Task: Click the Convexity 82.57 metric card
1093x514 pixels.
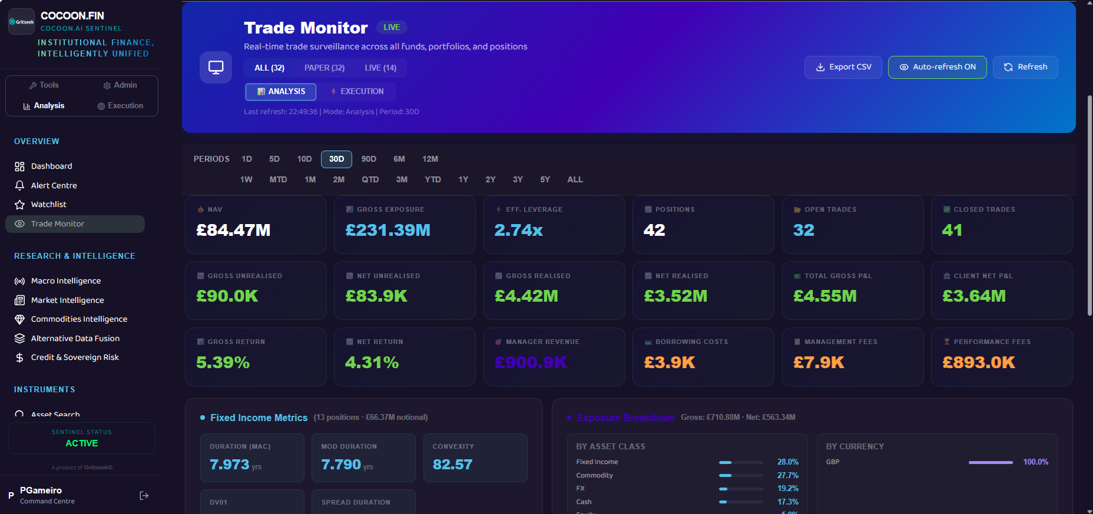Action: [475, 458]
